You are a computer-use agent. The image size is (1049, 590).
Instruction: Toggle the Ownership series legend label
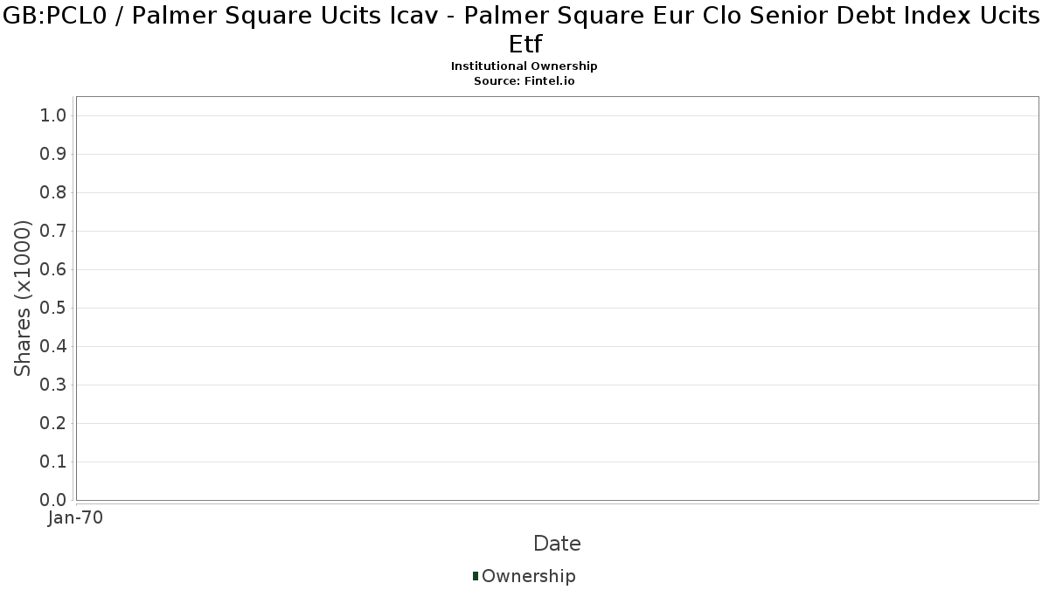point(528,576)
